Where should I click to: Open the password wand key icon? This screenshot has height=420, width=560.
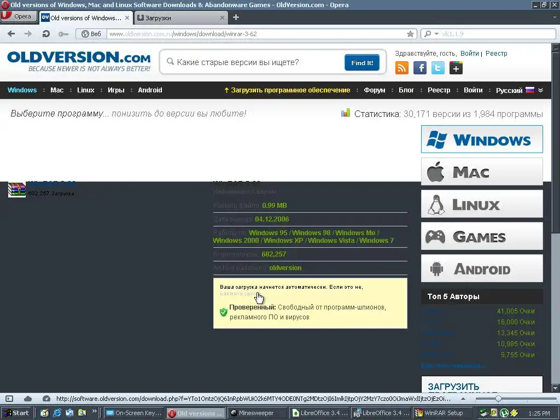(63, 34)
